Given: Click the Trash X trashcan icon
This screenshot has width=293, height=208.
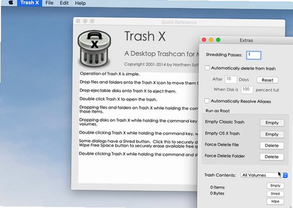Looking at the screenshot, I should tap(94, 49).
